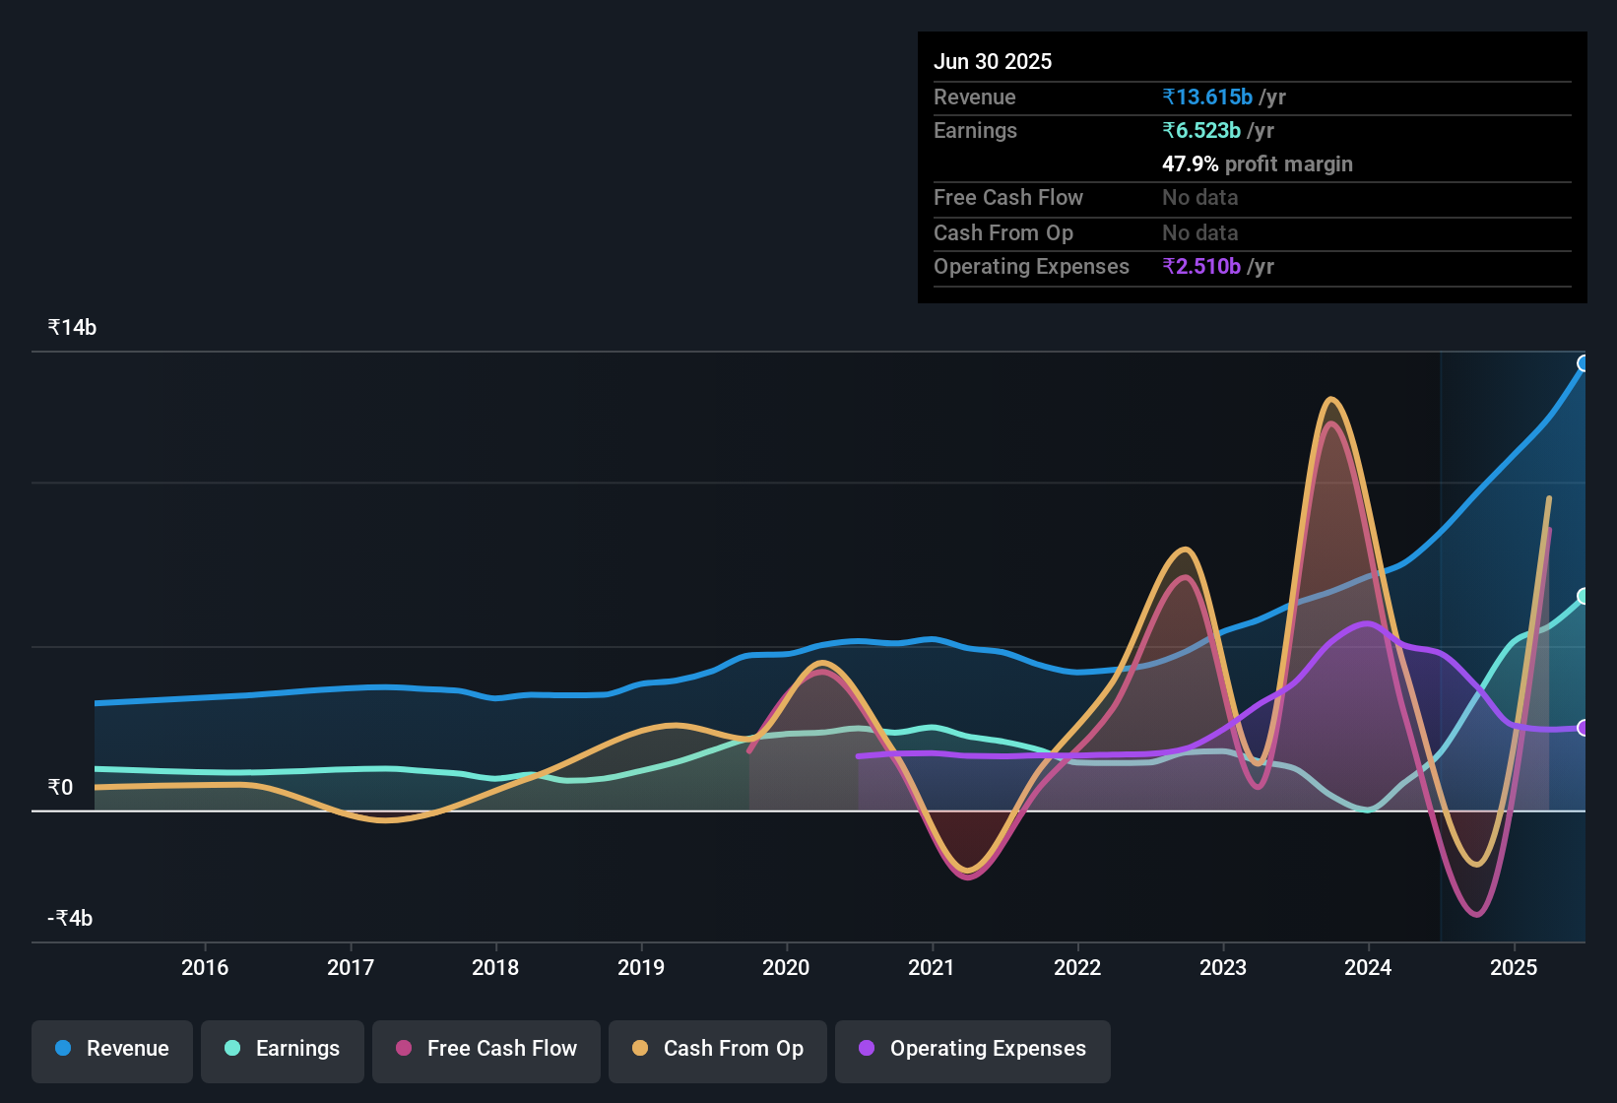
Task: Hide the Cash From Op series
Action: click(x=718, y=1049)
